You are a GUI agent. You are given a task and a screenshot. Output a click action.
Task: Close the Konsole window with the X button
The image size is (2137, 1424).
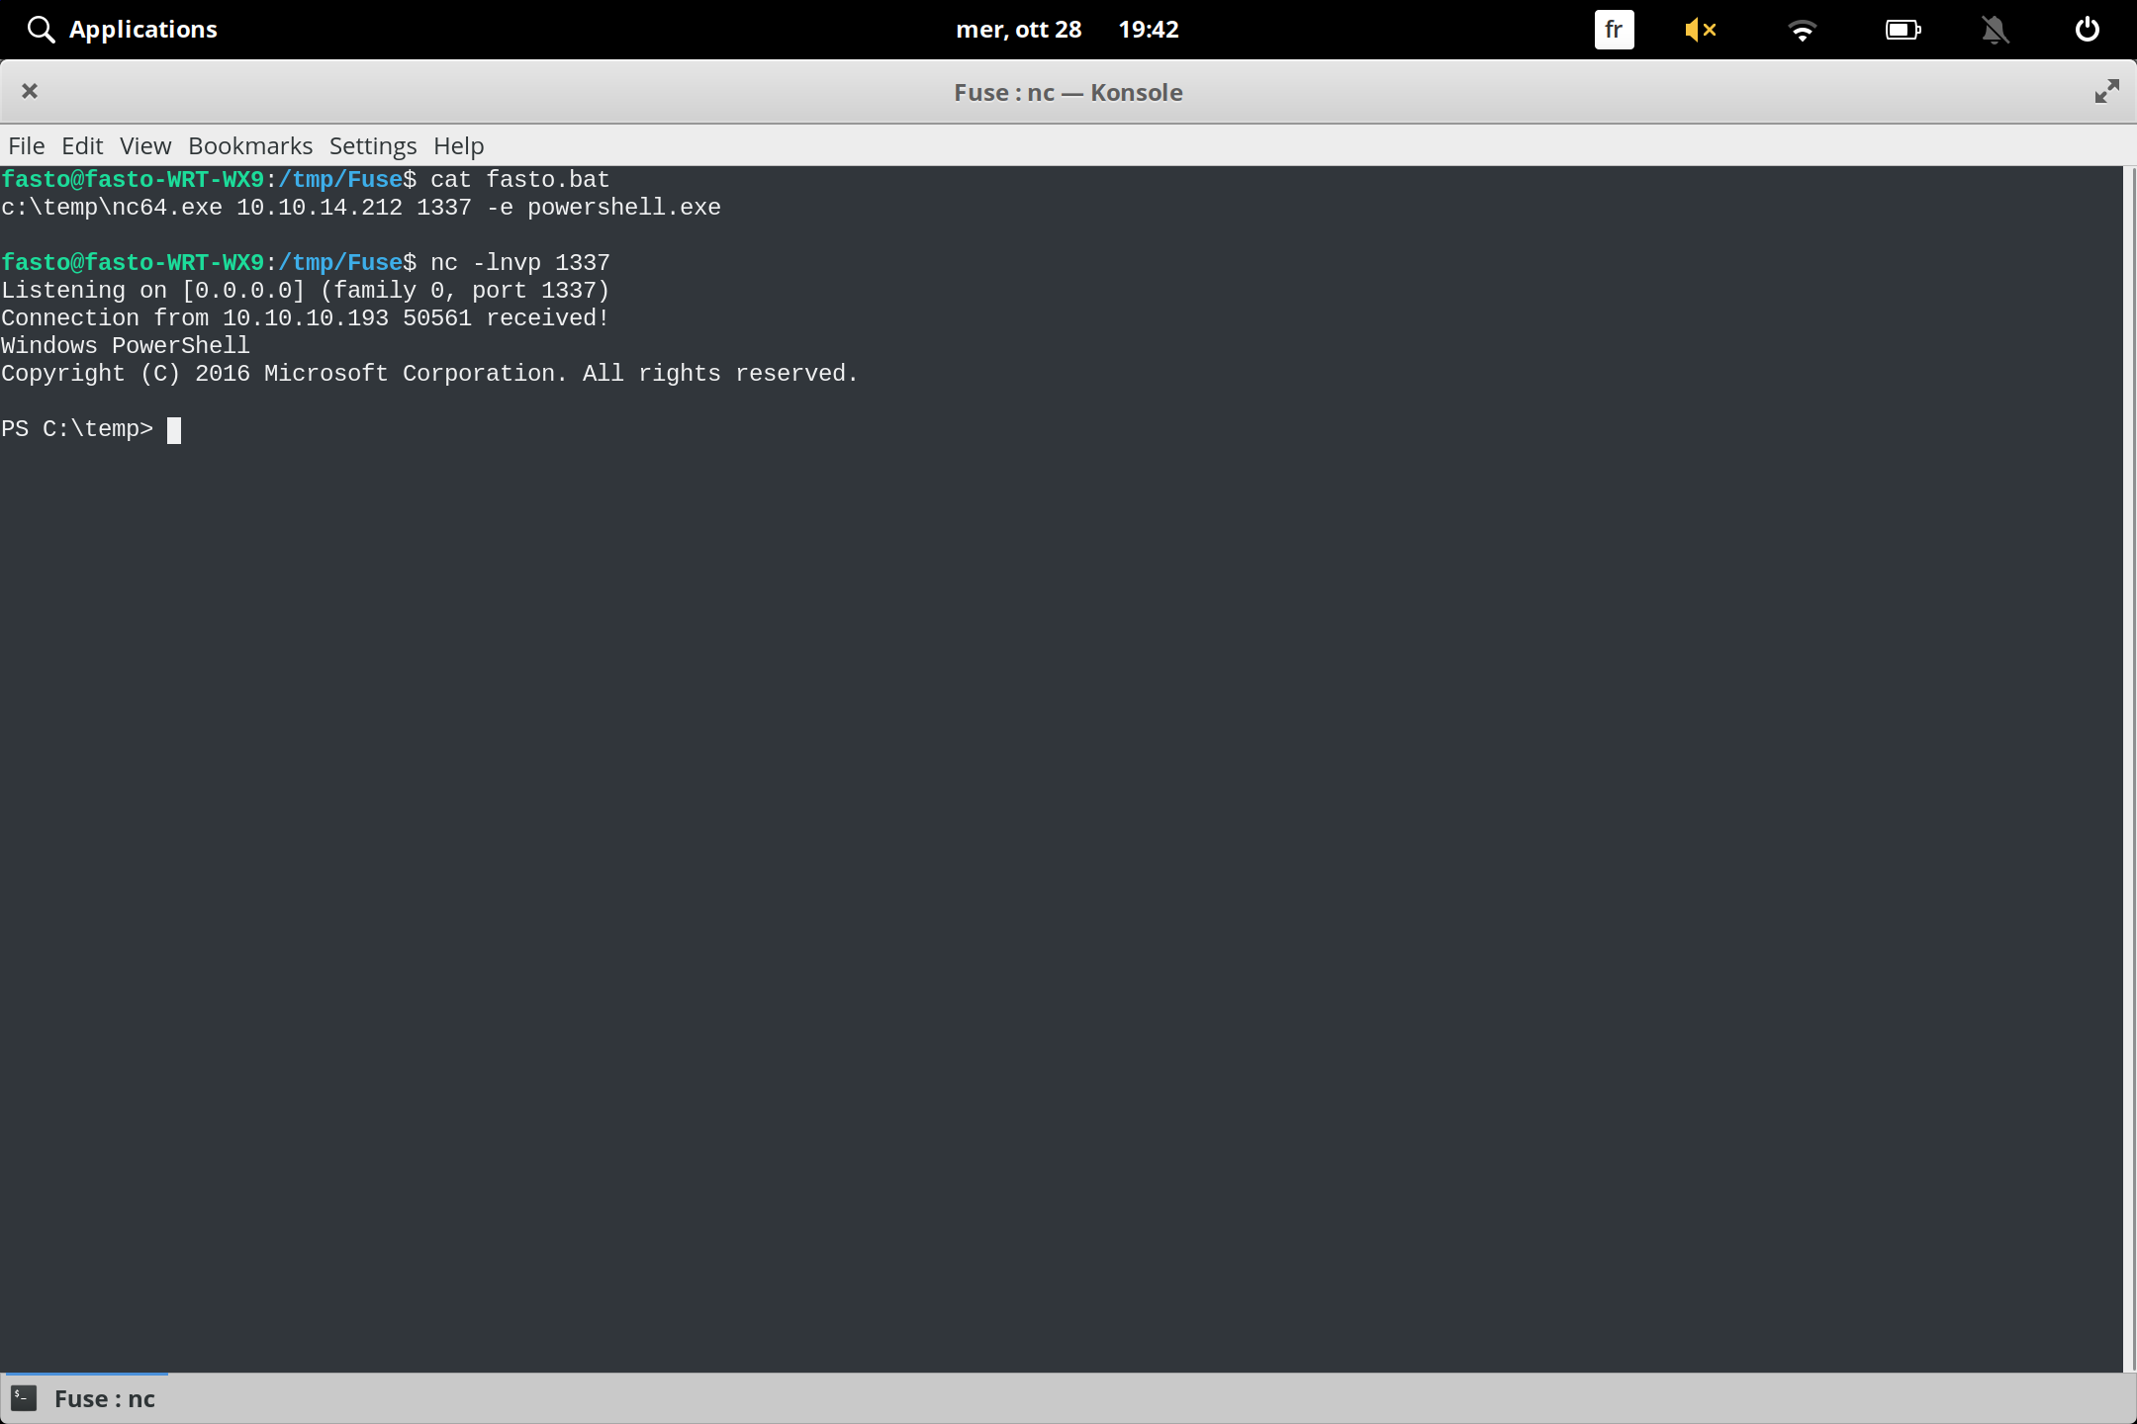30,91
